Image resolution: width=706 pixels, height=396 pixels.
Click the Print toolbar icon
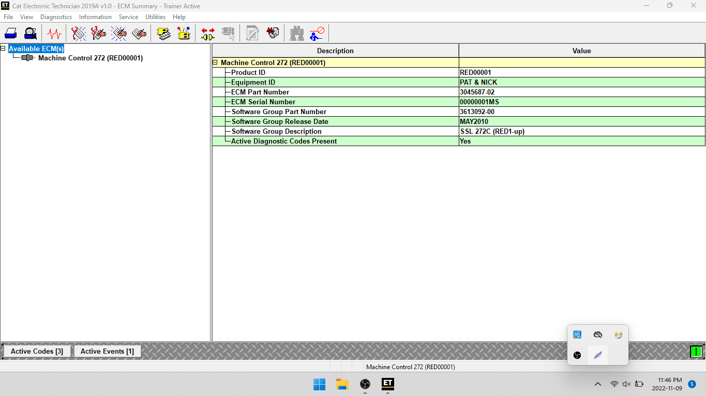[x=11, y=34]
